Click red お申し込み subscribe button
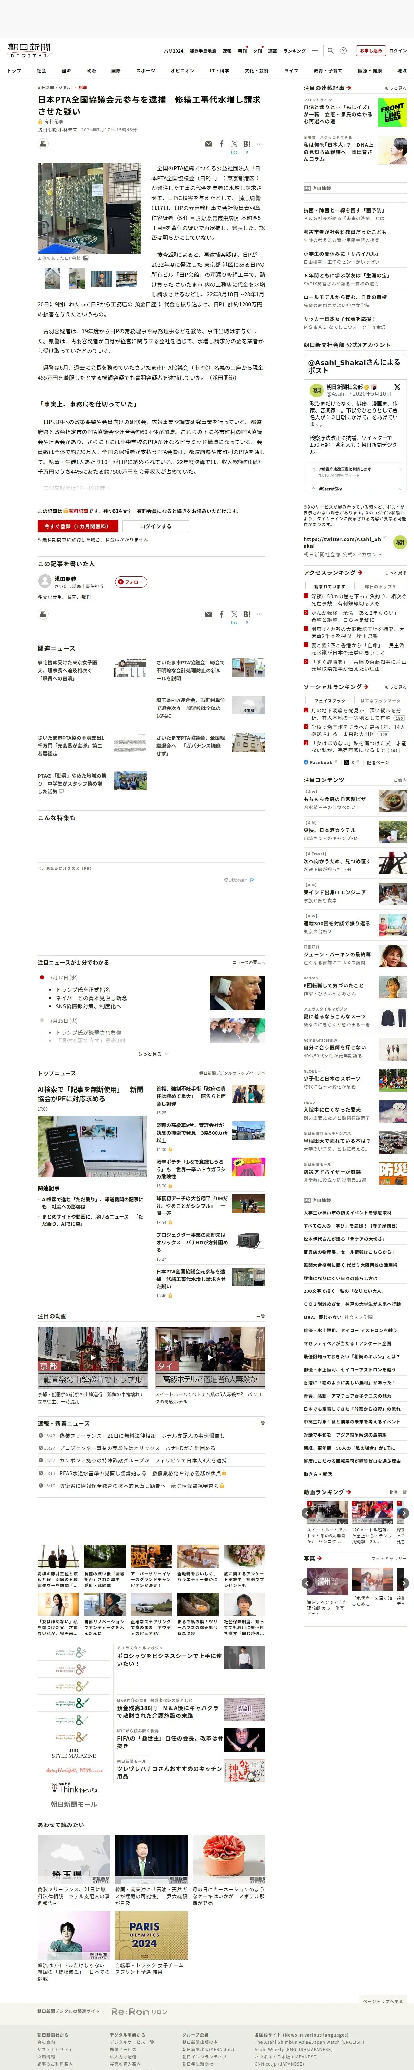This screenshot has height=2070, width=414. 371,51
